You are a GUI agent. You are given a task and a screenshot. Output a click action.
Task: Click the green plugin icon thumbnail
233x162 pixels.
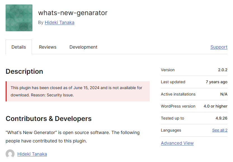19,18
